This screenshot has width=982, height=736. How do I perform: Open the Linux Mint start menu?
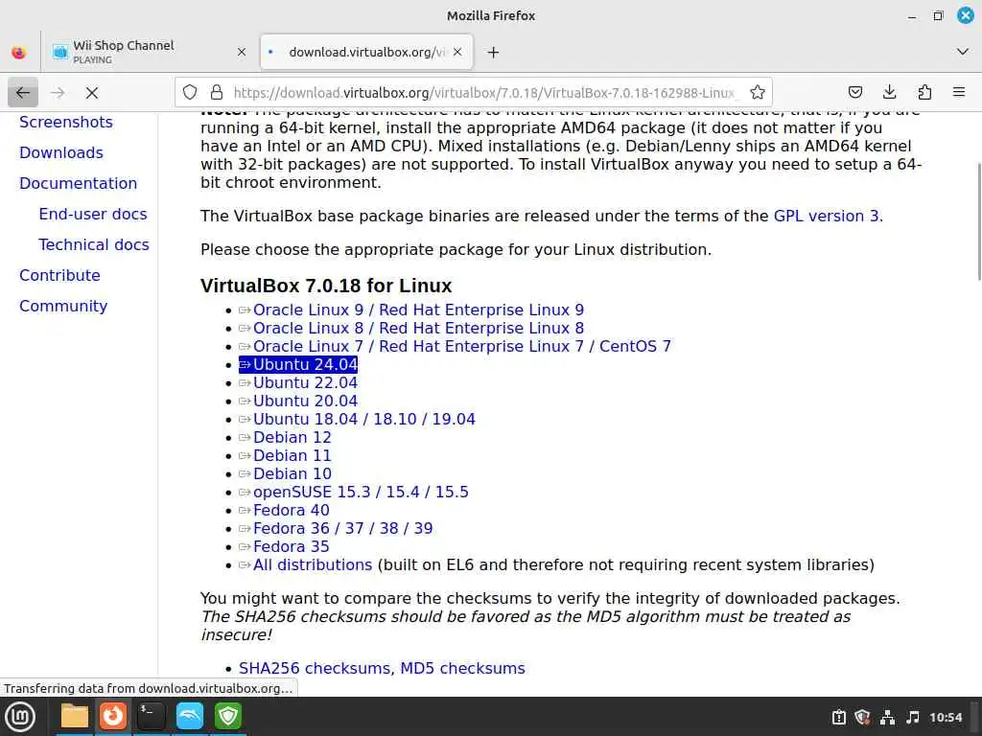tap(20, 717)
